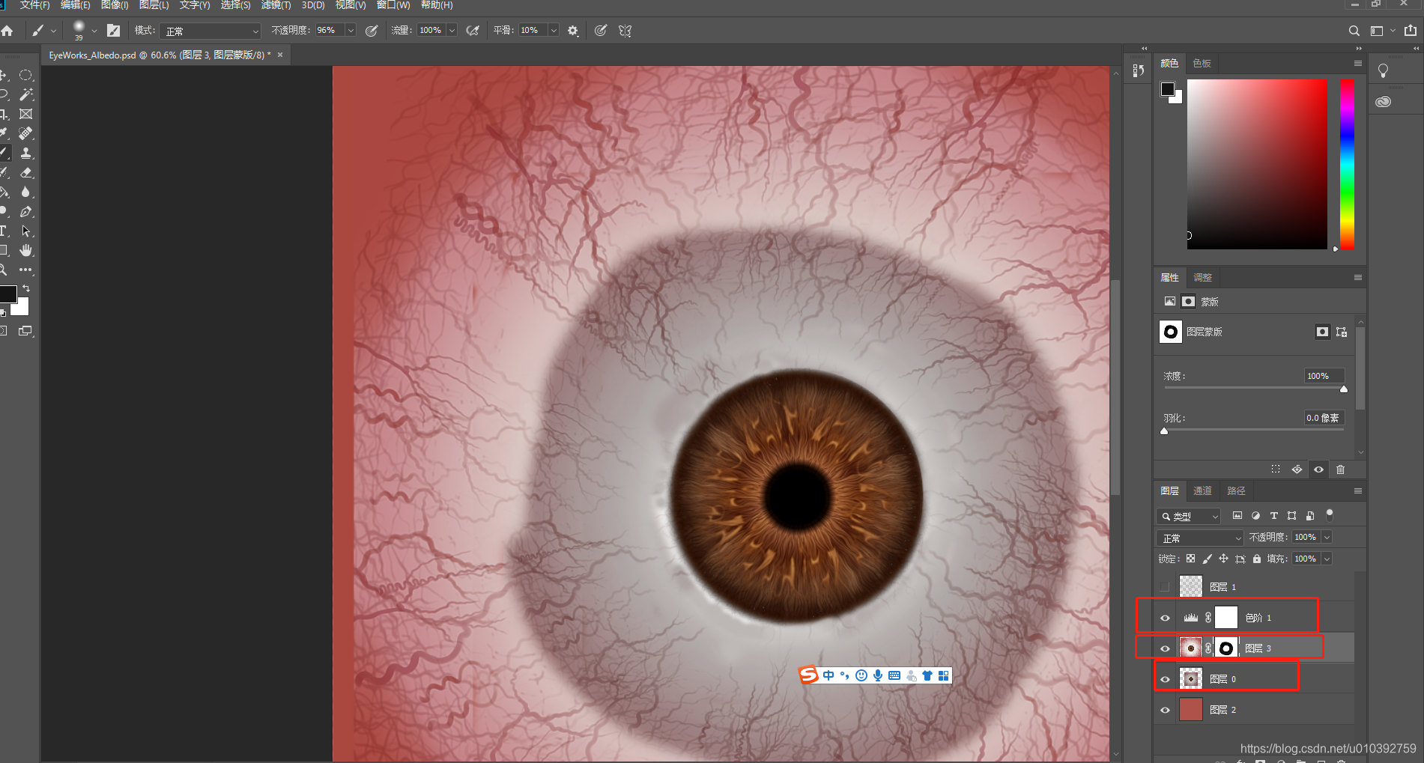The image size is (1424, 763).
Task: Select the Elliptical Marquee tool
Action: (25, 75)
